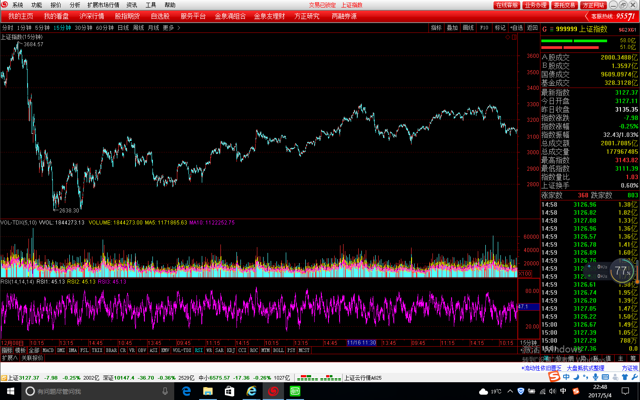Switch to 我的主页 tab
Screen dimensions: 640x400
pyautogui.click(x=20, y=16)
